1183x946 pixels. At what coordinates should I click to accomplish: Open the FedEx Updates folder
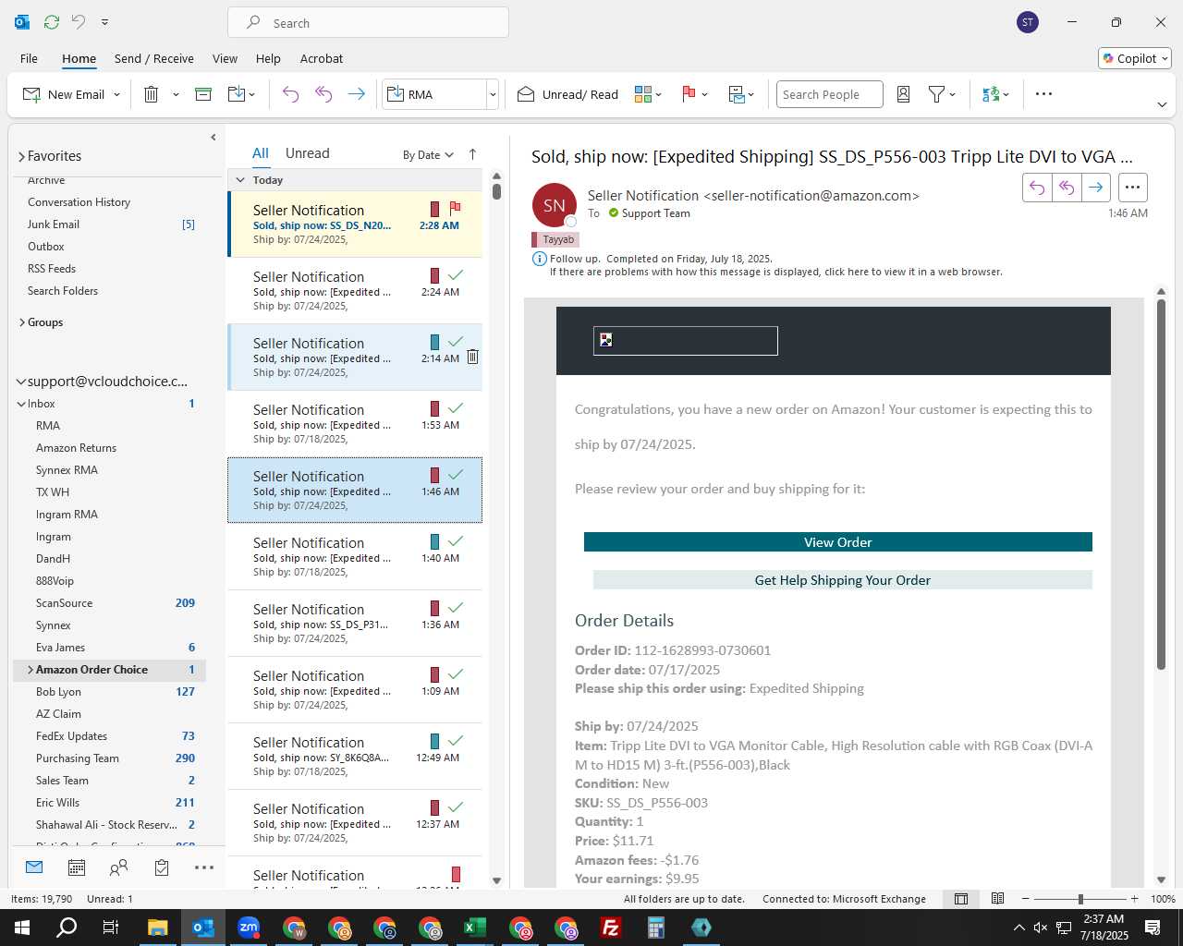(71, 736)
